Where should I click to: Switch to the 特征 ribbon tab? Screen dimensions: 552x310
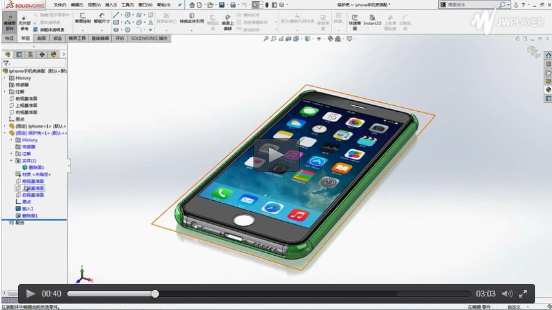click(x=9, y=38)
